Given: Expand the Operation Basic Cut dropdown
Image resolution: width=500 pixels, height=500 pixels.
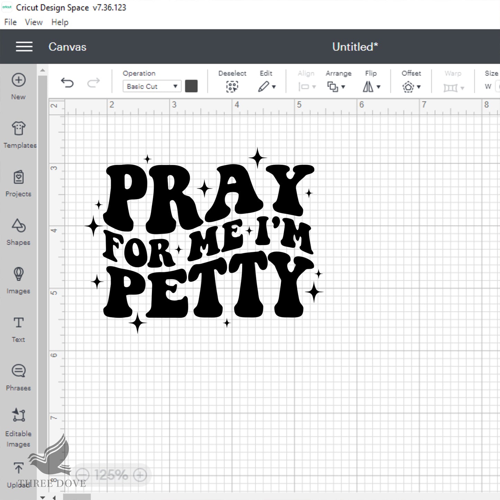Looking at the screenshot, I should coord(152,86).
